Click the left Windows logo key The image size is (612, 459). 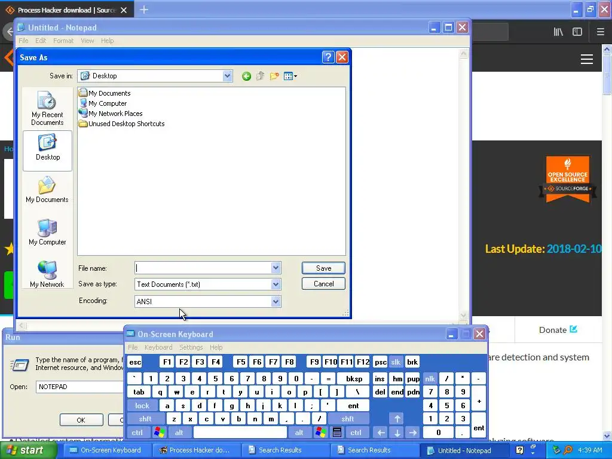click(x=160, y=433)
